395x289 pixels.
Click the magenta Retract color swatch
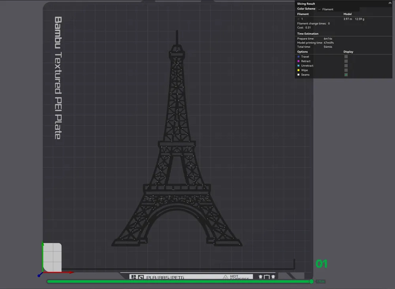tap(299, 61)
